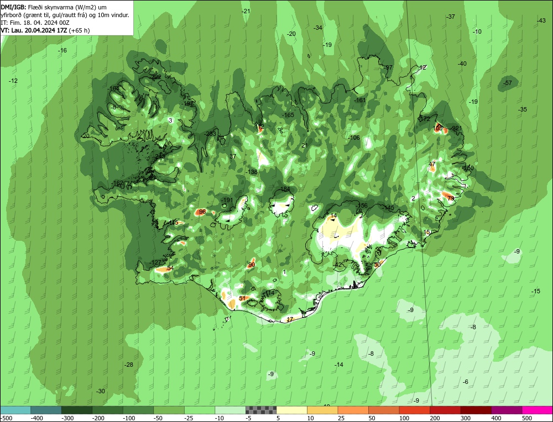The width and height of the screenshot is (553, 422).
Task: Click the '-30' ocean value at the bottom left
Action: click(x=101, y=391)
